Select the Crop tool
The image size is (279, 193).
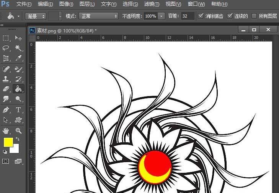point(6,58)
